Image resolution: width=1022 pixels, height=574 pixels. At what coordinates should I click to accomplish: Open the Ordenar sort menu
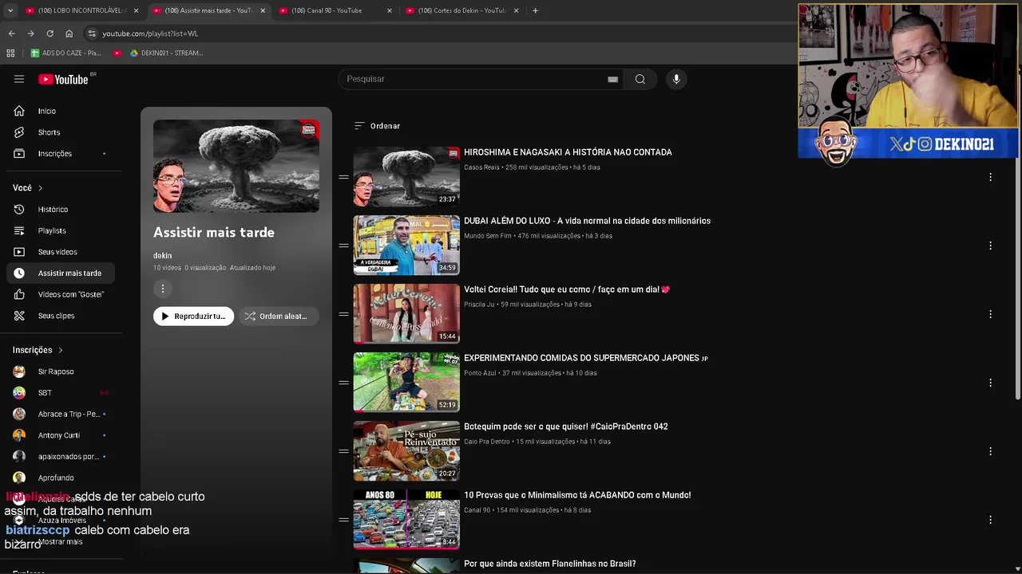(377, 126)
